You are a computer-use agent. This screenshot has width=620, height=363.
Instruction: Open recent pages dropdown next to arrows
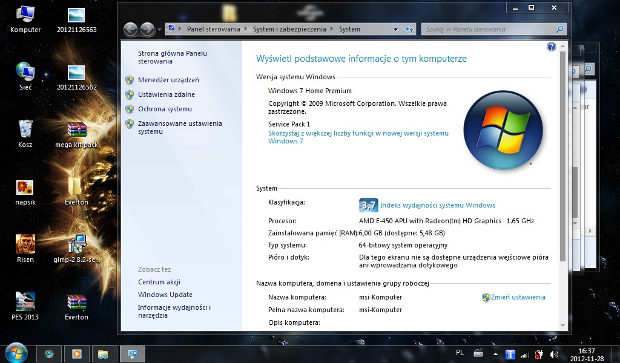(x=159, y=30)
